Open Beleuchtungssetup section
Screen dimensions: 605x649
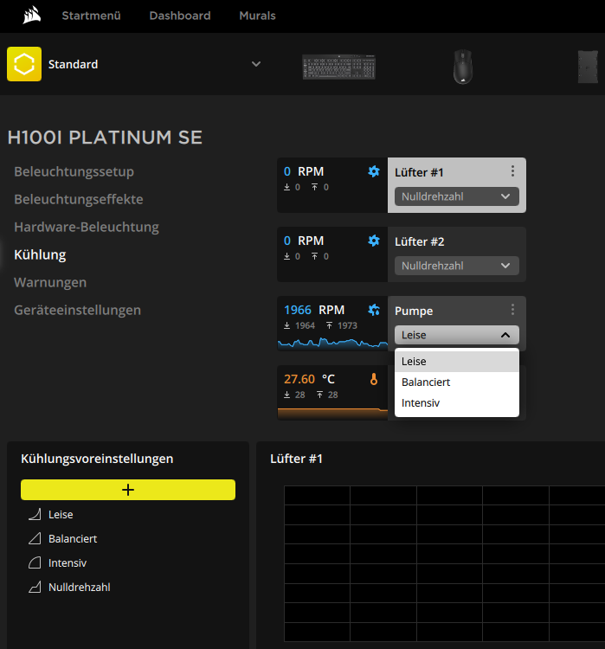pos(74,171)
